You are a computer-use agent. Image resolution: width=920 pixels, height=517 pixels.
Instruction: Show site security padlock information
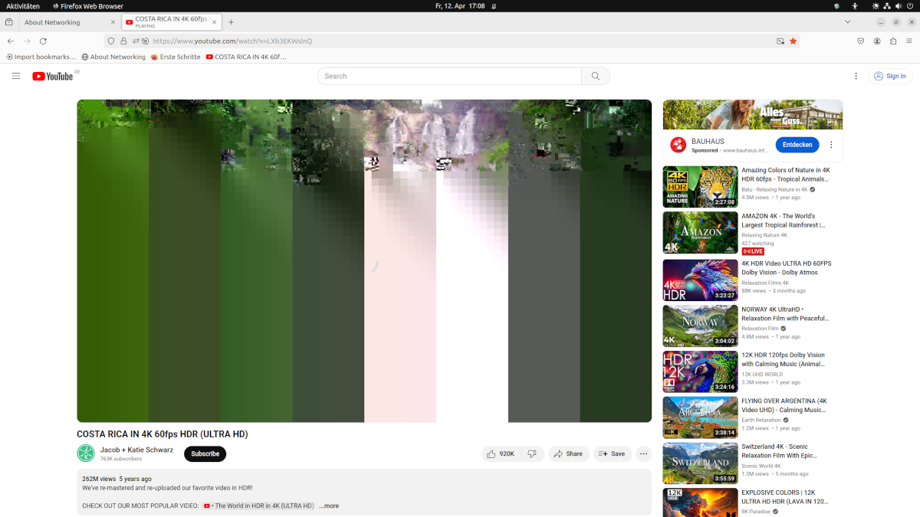(x=123, y=41)
